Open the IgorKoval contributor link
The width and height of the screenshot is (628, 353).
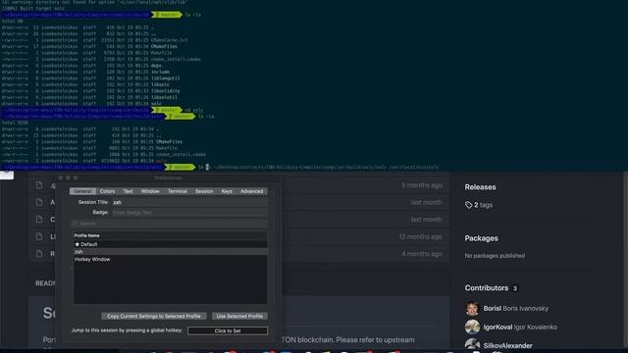pos(497,327)
